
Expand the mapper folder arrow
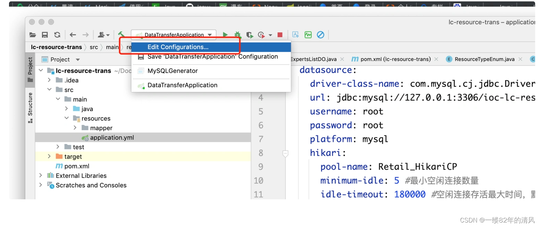tap(75, 128)
